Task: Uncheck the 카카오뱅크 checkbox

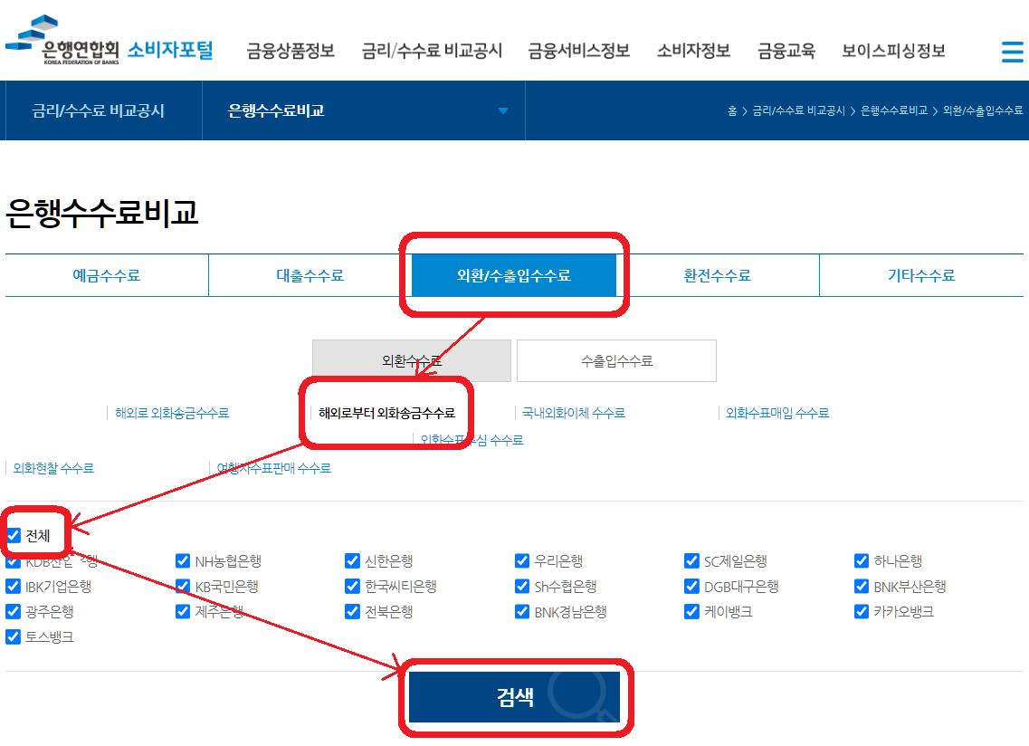Action: pos(862,611)
